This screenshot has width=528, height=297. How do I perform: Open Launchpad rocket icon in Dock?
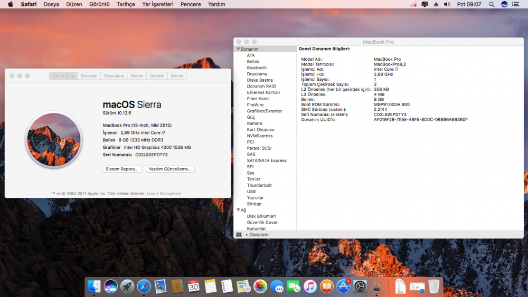click(x=127, y=286)
